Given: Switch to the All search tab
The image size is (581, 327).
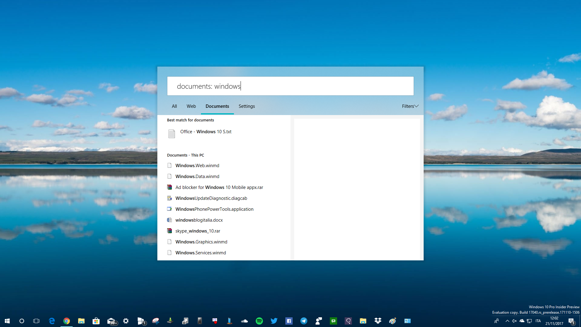Looking at the screenshot, I should coord(174,106).
